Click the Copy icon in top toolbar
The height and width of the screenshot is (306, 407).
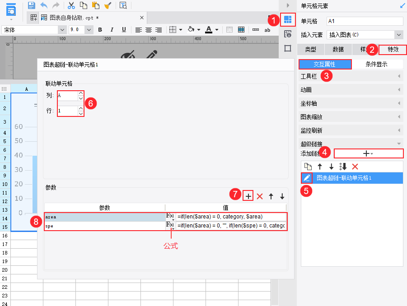tap(83, 5)
